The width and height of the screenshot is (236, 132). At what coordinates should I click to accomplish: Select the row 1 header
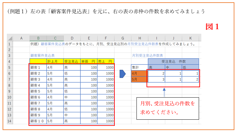(x=9, y=44)
